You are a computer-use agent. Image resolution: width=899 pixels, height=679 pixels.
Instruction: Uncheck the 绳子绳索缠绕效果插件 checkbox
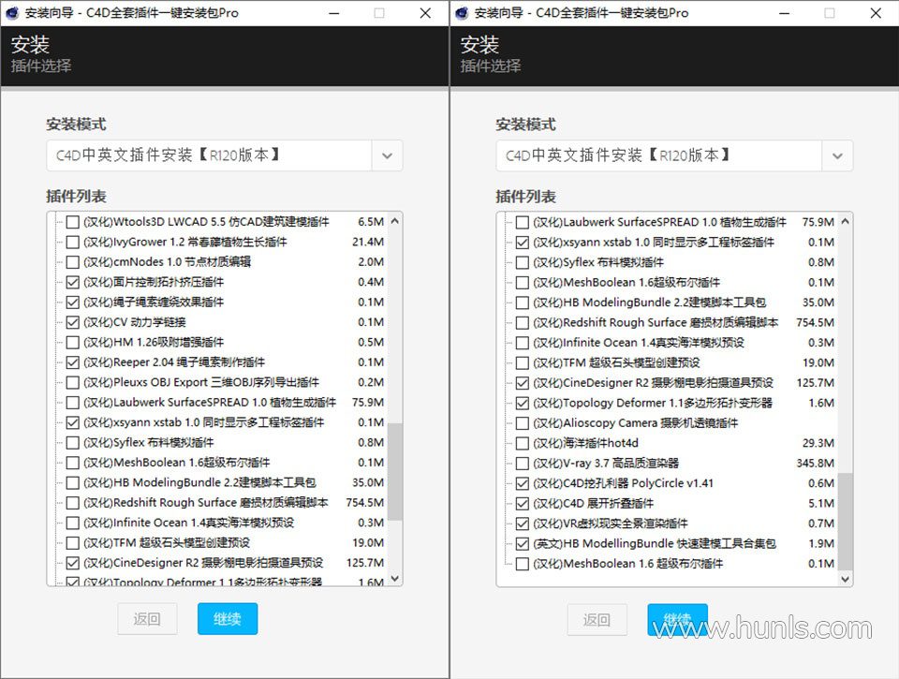(72, 302)
